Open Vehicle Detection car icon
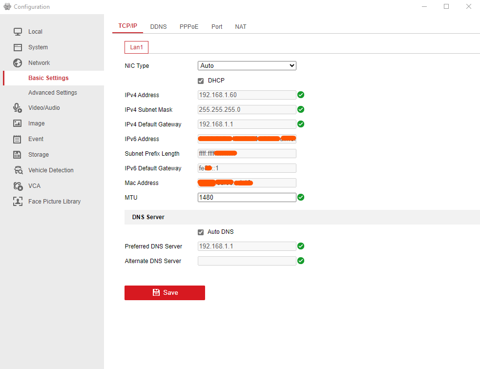Viewport: 480px width, 369px height. point(18,170)
